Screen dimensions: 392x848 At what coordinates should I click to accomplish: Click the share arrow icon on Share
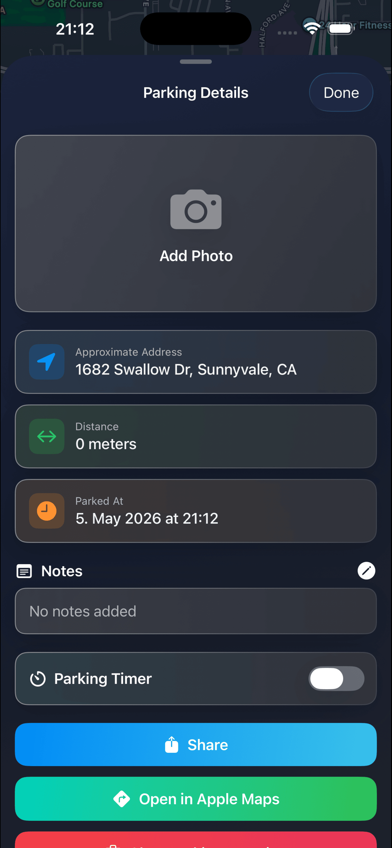(x=172, y=744)
